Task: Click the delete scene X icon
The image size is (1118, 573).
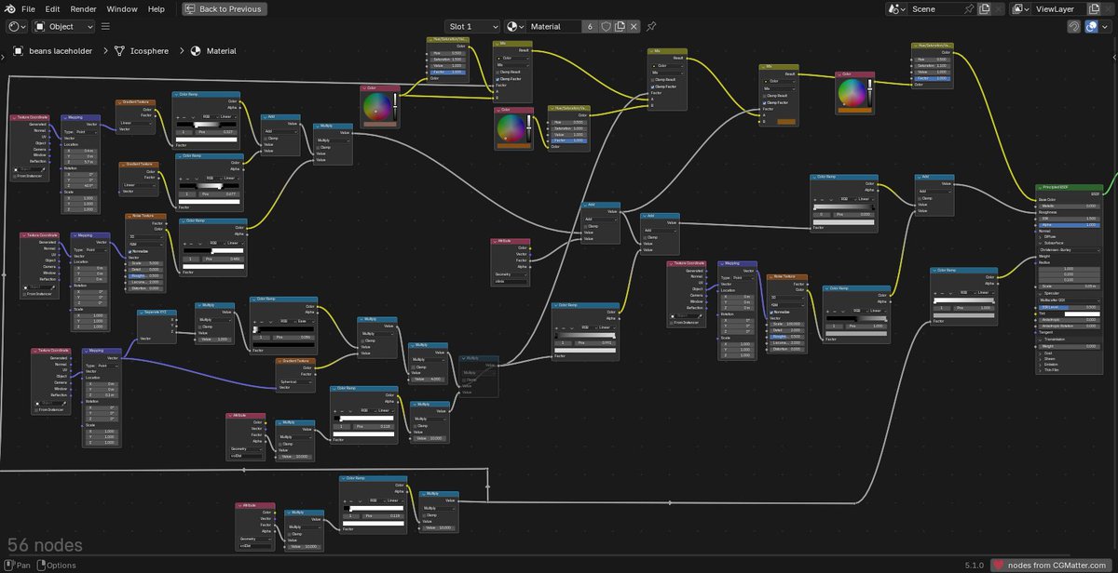Action: (x=998, y=8)
